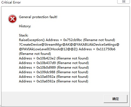Click the Stack: label
The image size is (131, 107).
24,35
